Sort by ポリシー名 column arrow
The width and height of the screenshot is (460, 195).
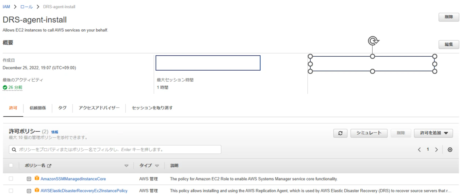[127, 166]
